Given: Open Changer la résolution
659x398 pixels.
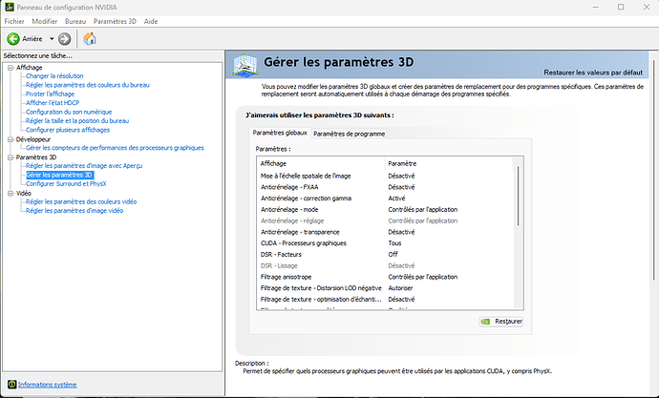Looking at the screenshot, I should (54, 76).
